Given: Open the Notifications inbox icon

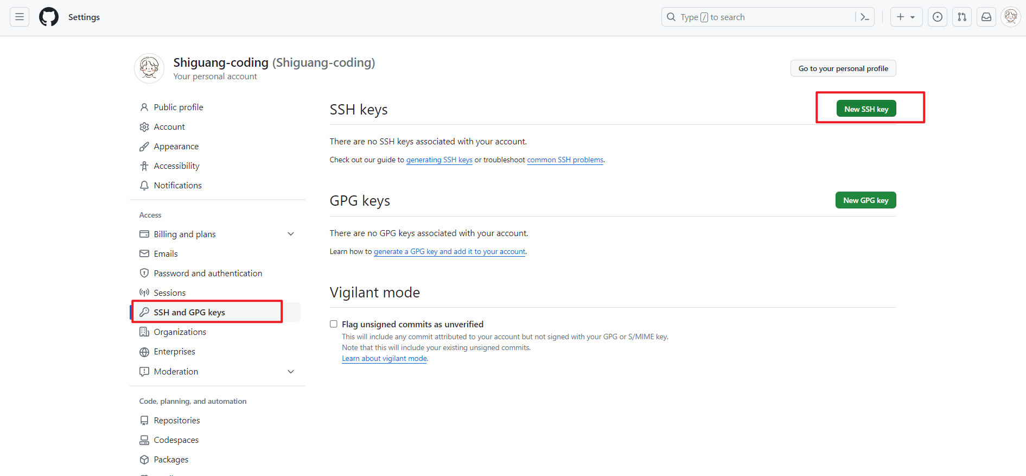Looking at the screenshot, I should click(986, 17).
